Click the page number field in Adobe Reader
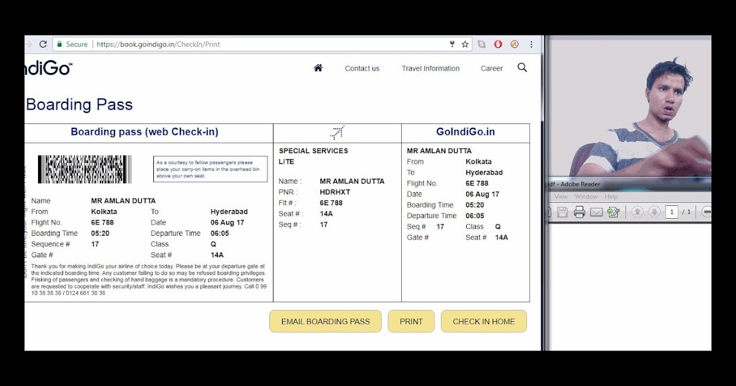This screenshot has width=736, height=386. (x=672, y=212)
